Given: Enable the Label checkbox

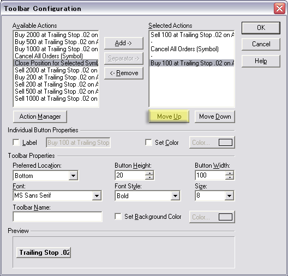Looking at the screenshot, I should (16, 143).
